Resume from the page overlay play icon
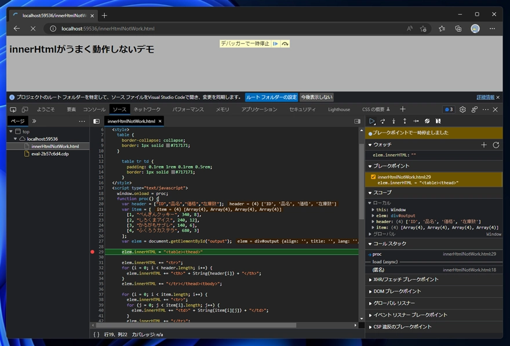510x346 pixels. pos(275,43)
